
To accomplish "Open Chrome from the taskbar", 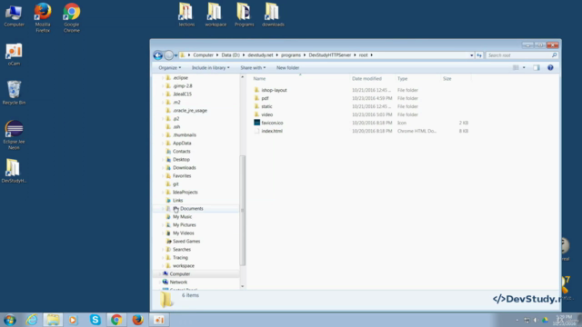I will coord(116,320).
